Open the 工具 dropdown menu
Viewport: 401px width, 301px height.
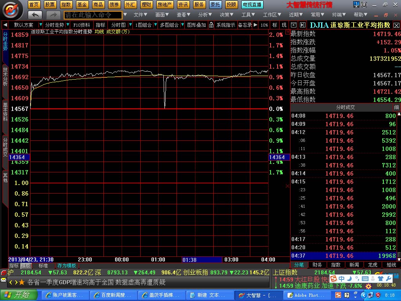[x=248, y=15]
